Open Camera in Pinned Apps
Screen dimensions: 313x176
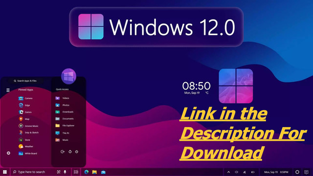(25, 98)
